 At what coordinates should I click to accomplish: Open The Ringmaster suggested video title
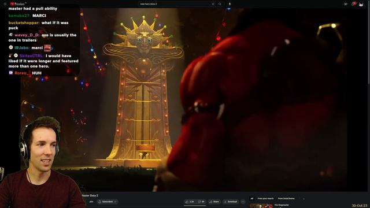click(282, 205)
